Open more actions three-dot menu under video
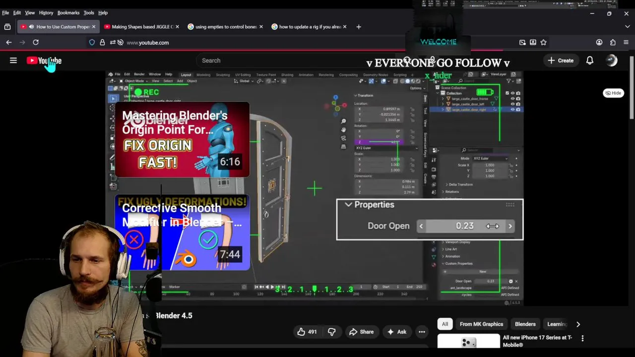The width and height of the screenshot is (635, 357). pyautogui.click(x=422, y=332)
